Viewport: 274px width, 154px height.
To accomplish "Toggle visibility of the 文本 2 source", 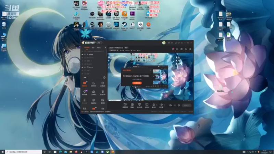I will (x=82, y=70).
